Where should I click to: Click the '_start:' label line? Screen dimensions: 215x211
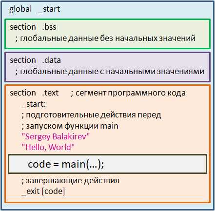pyautogui.click(x=34, y=104)
